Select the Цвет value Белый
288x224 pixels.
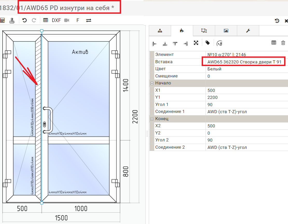[247, 69]
